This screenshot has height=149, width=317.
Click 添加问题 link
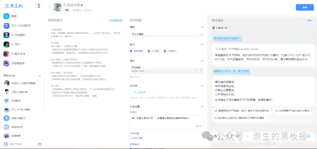pos(136,138)
